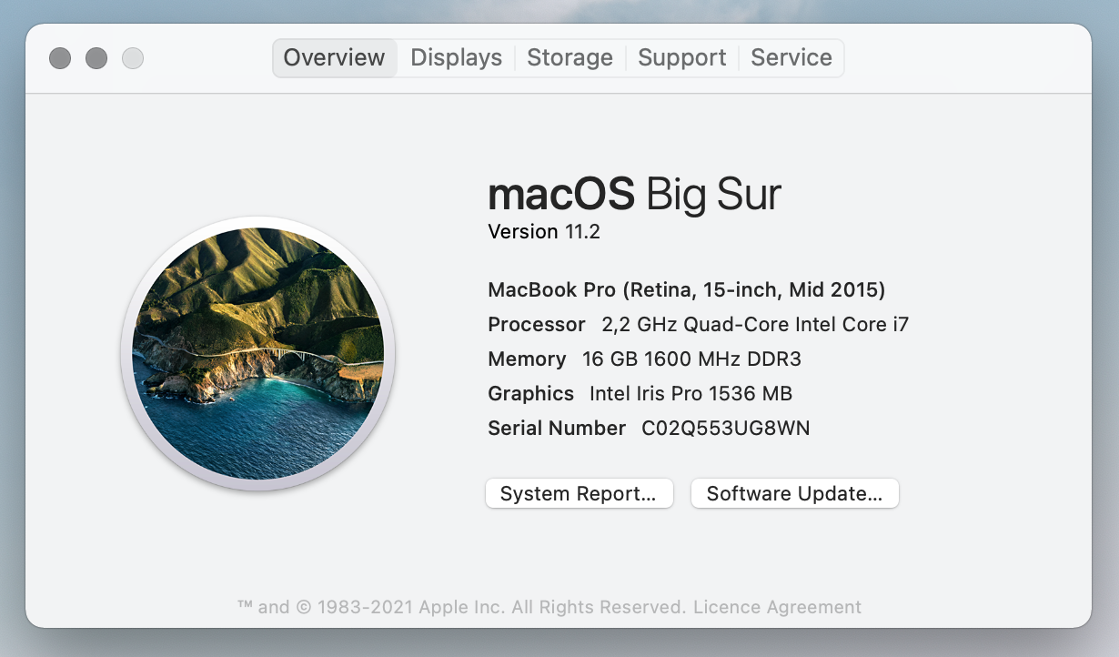Screen dimensions: 1119x657
Task: Click the Version 11.2 text
Action: point(544,231)
